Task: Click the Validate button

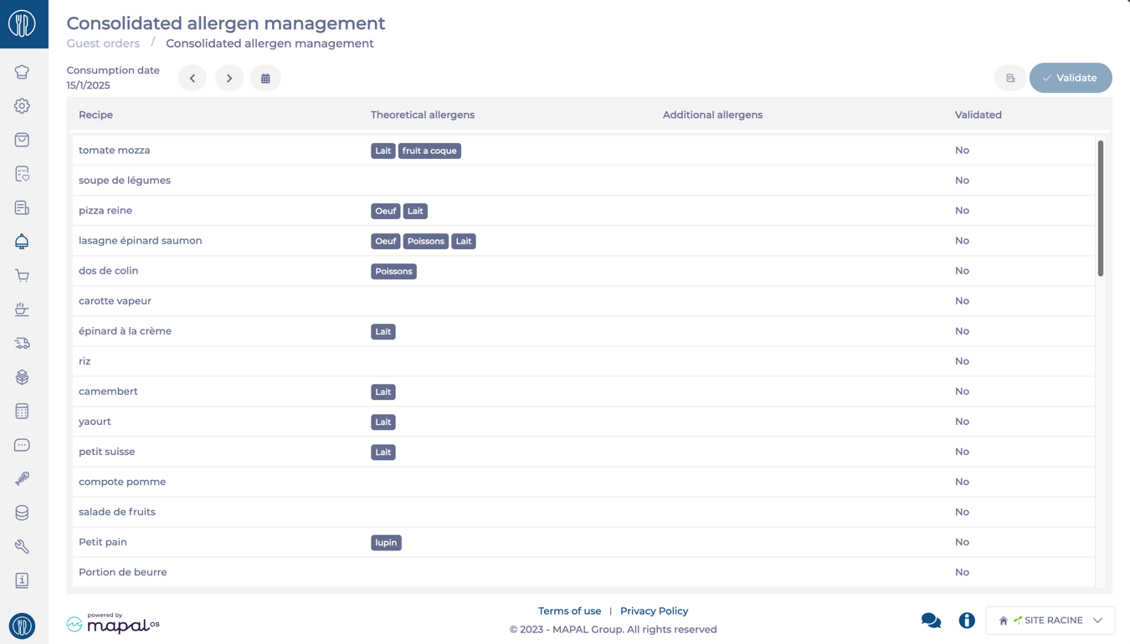Action: pos(1071,78)
